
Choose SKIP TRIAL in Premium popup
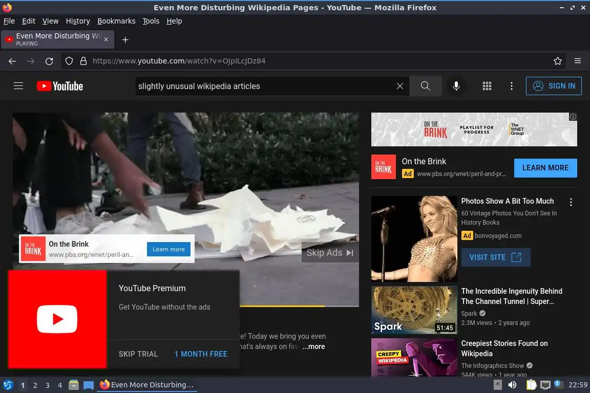click(x=138, y=354)
